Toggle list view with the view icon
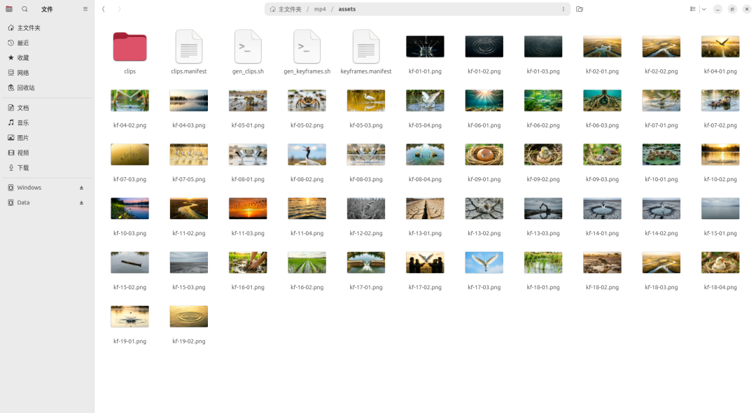Image resolution: width=756 pixels, height=413 pixels. click(693, 9)
